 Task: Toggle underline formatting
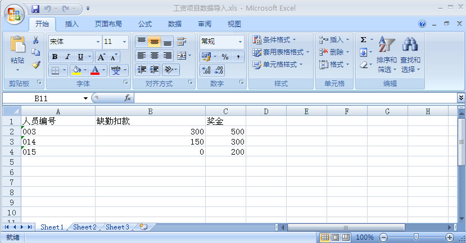[80, 57]
